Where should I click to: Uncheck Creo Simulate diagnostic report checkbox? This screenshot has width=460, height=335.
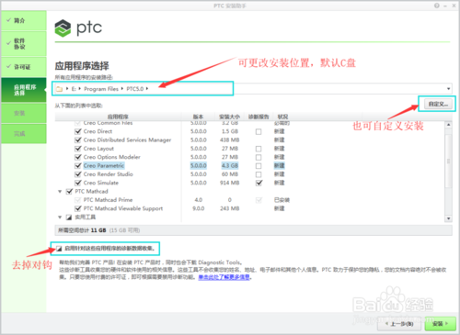(259, 183)
